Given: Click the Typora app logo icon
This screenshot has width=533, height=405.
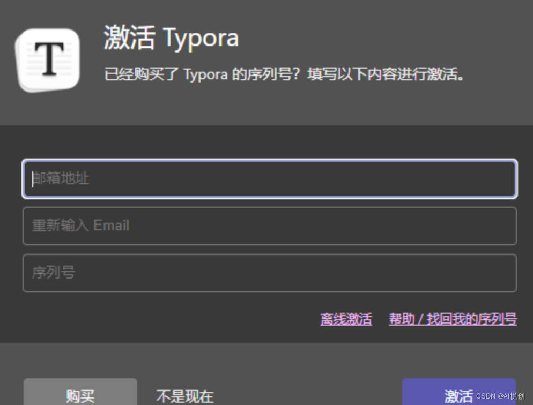Looking at the screenshot, I should [x=48, y=60].
